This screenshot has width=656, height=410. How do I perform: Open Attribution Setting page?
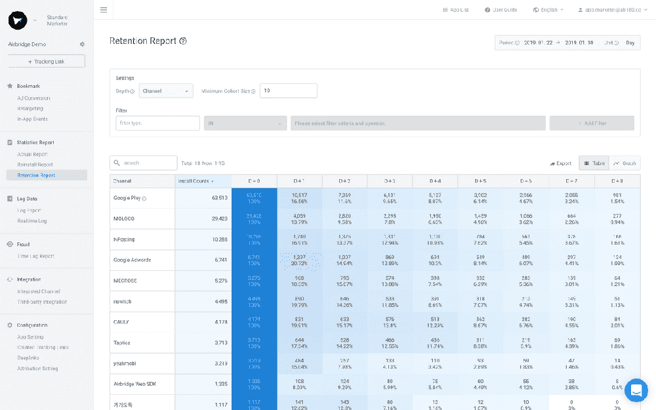[x=37, y=369]
